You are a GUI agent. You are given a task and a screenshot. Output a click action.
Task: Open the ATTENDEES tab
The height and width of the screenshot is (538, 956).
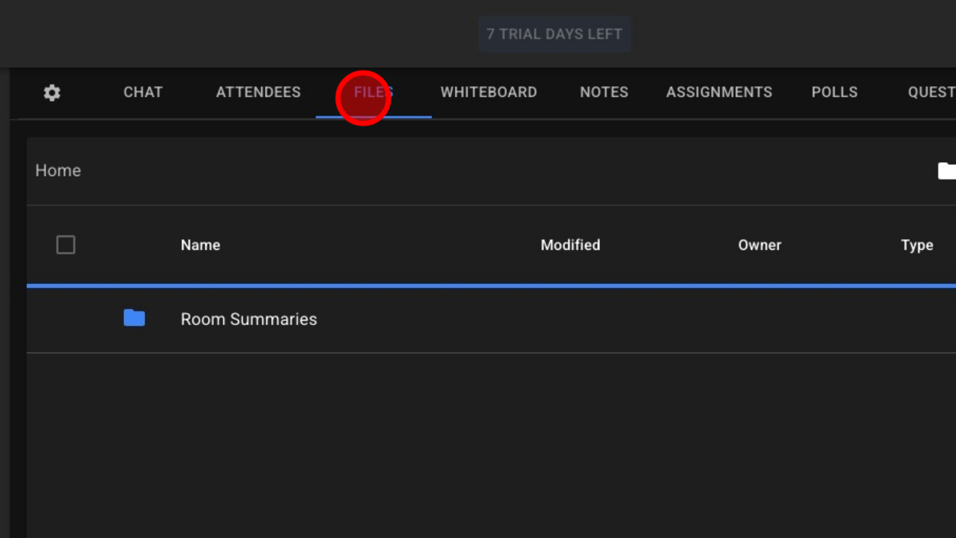coord(258,92)
